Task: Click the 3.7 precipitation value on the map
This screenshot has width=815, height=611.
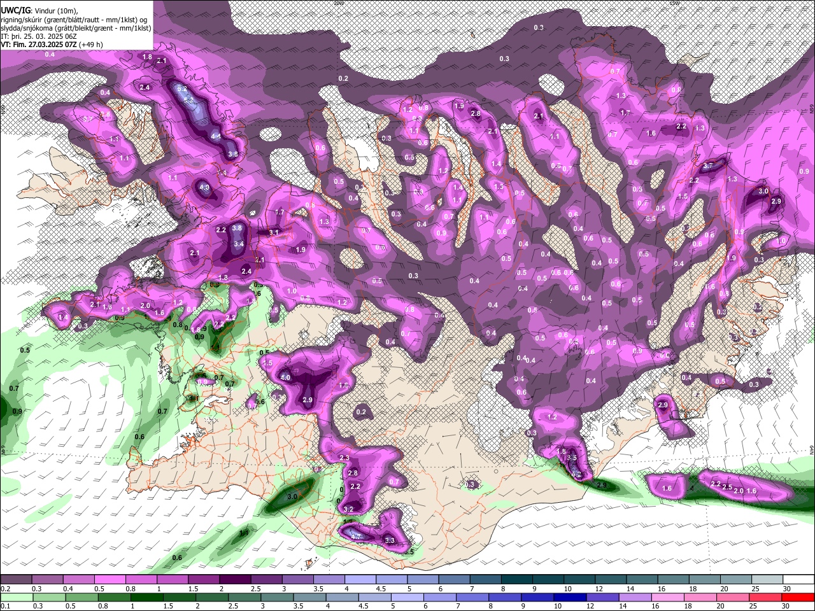Action: pyautogui.click(x=709, y=166)
